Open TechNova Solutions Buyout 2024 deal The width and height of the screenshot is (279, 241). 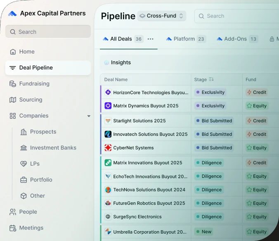(x=149, y=190)
